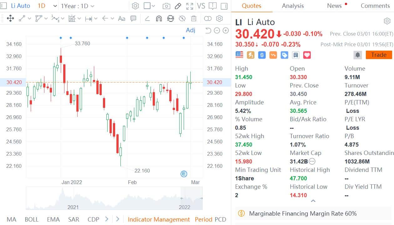Select the camera screenshot tool
Viewport: 394px width, 225px height.
(x=166, y=6)
